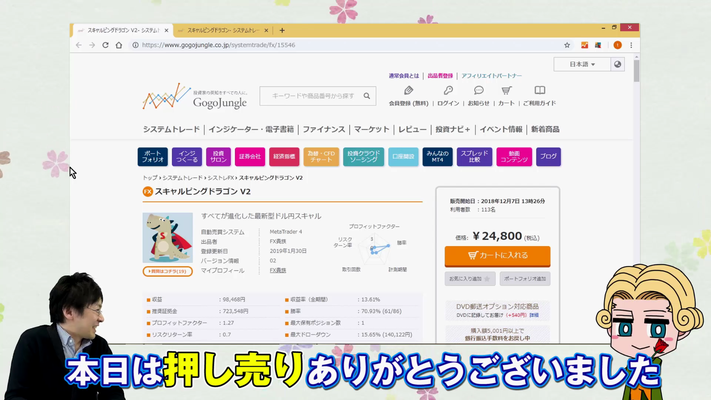Screen dimensions: 711x400
Task: Click the search magnifier icon
Action: (x=367, y=96)
